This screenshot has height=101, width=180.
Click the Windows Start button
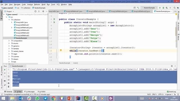(x=3, y=98)
